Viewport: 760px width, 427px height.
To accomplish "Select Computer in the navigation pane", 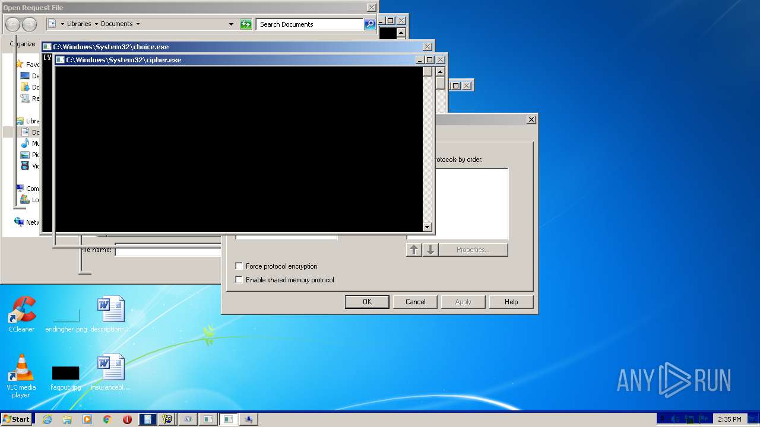I will [x=28, y=189].
